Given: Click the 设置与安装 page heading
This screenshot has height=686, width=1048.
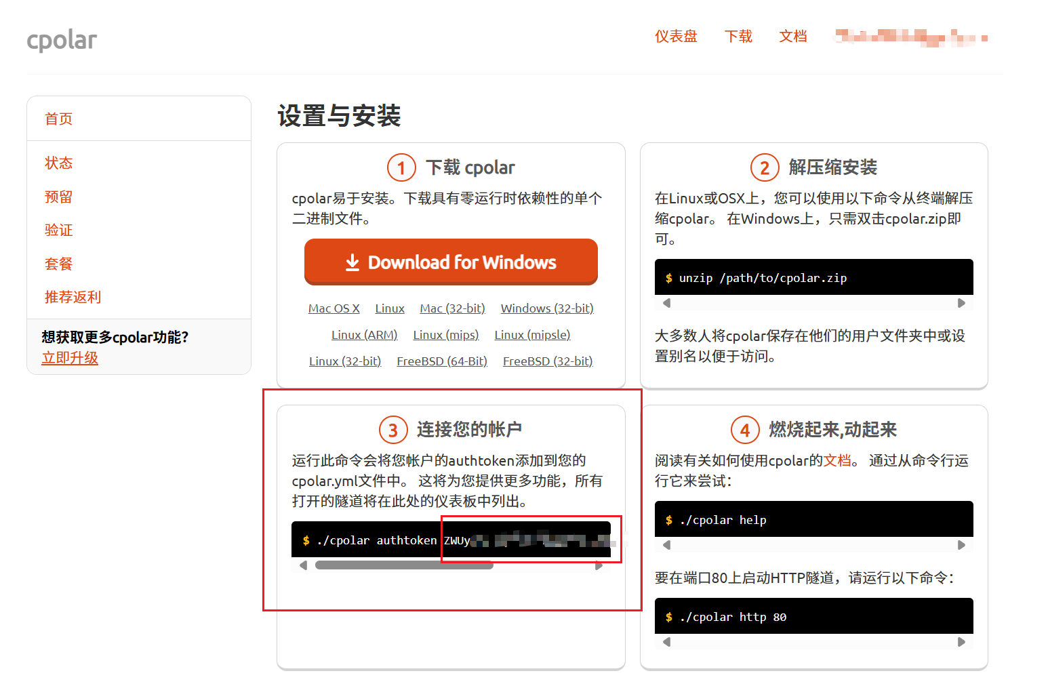Looking at the screenshot, I should (339, 116).
